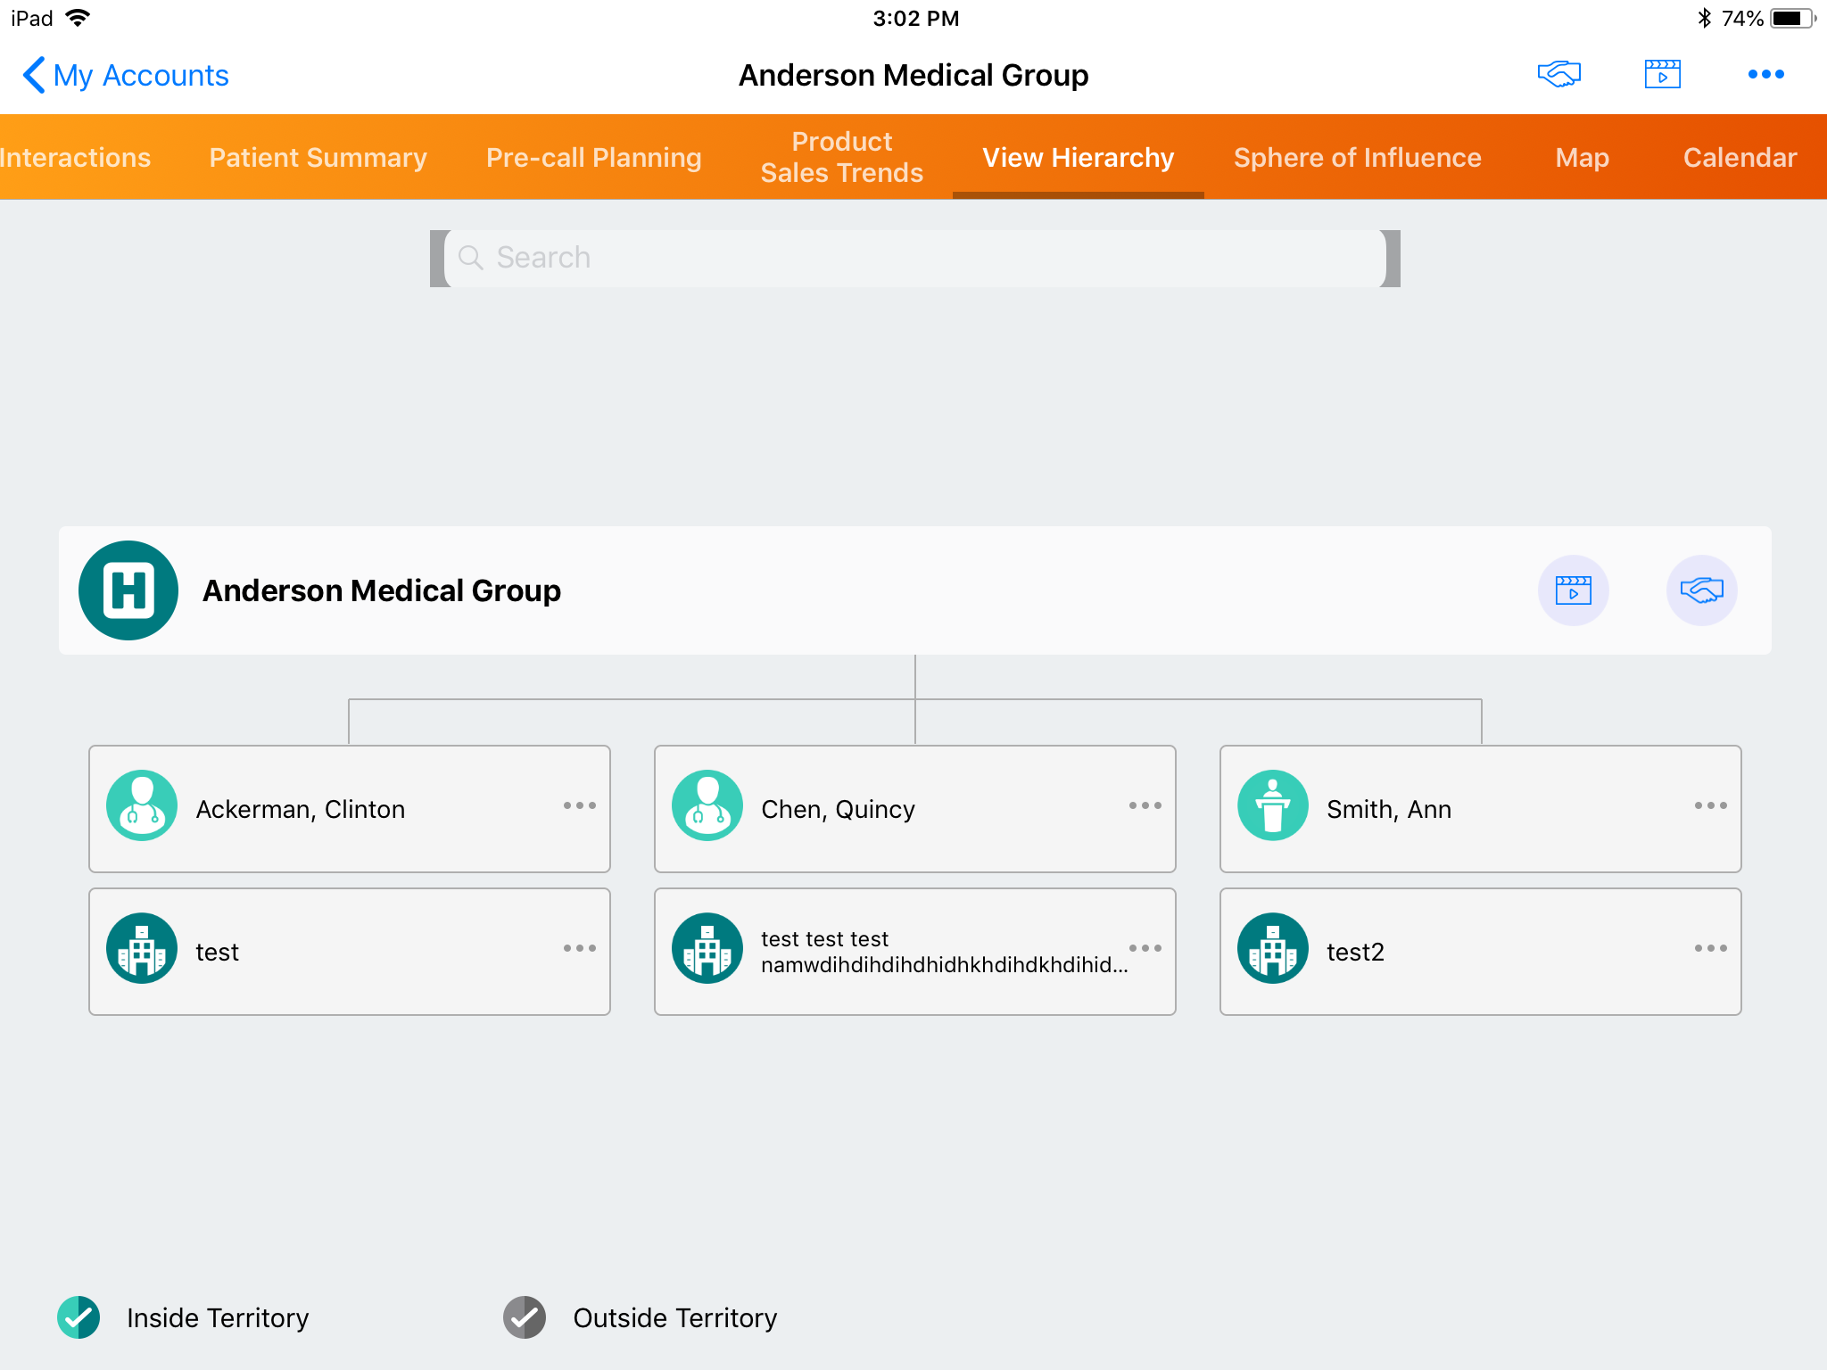Tap the hierarchy Search field

coord(914,258)
